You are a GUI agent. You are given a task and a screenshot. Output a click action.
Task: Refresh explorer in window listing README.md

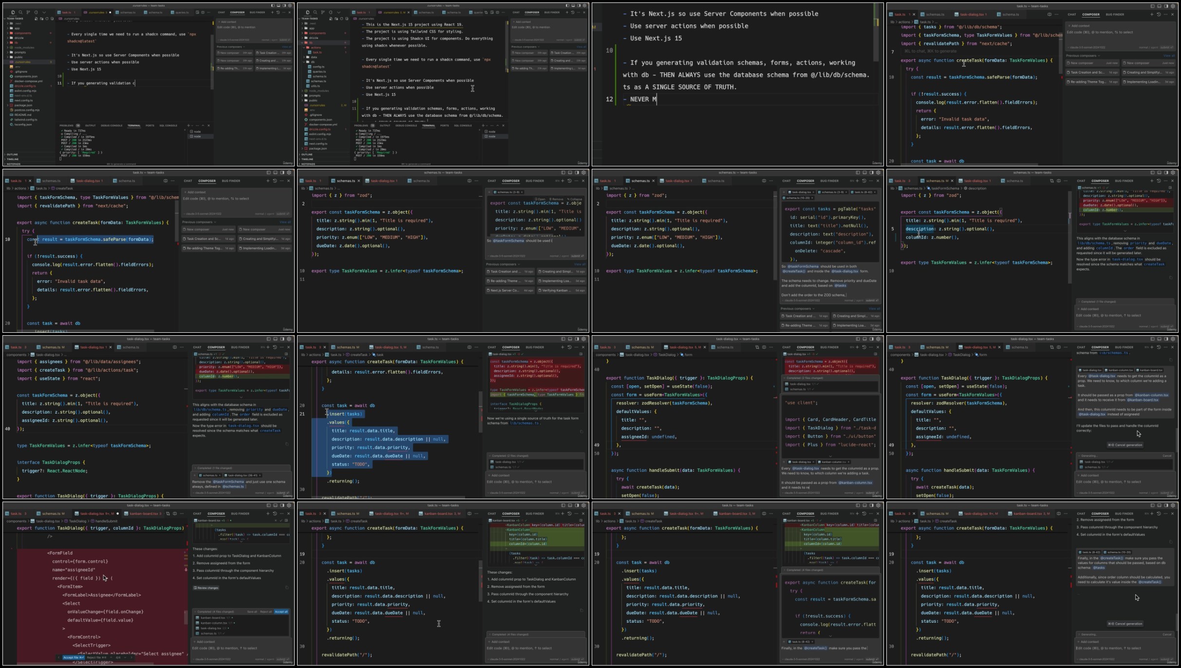pos(46,18)
